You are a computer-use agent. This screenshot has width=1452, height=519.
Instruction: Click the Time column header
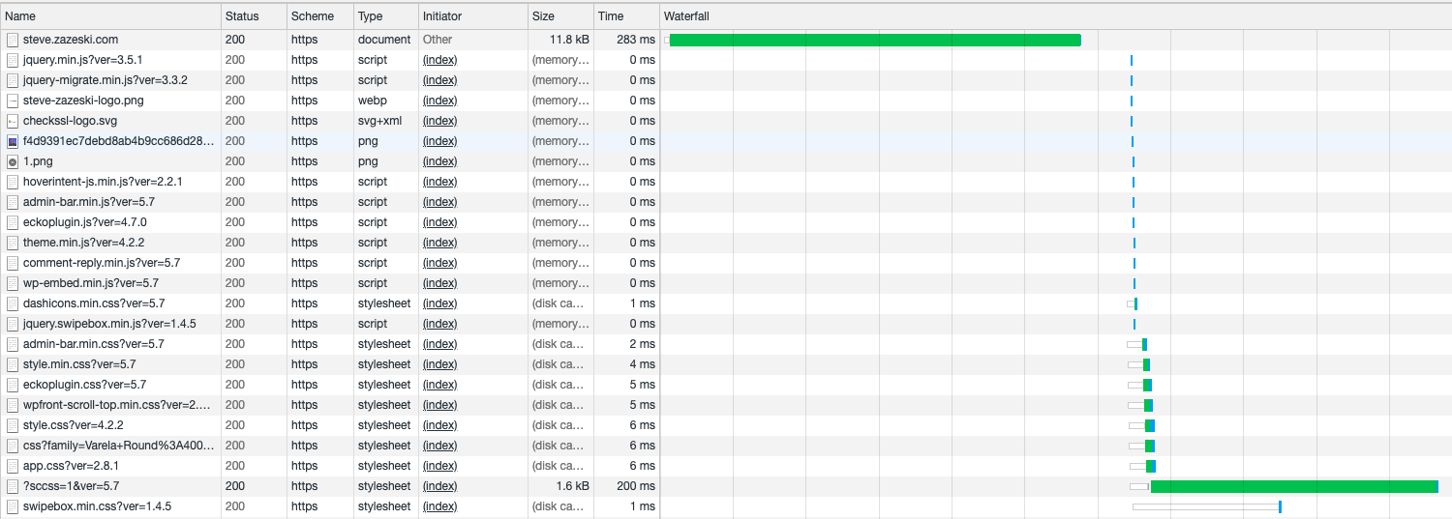pyautogui.click(x=611, y=16)
